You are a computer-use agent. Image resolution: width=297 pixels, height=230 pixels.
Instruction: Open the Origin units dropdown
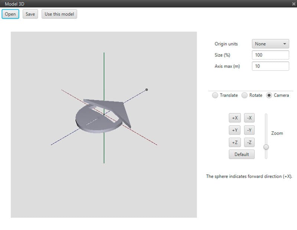[x=270, y=44]
